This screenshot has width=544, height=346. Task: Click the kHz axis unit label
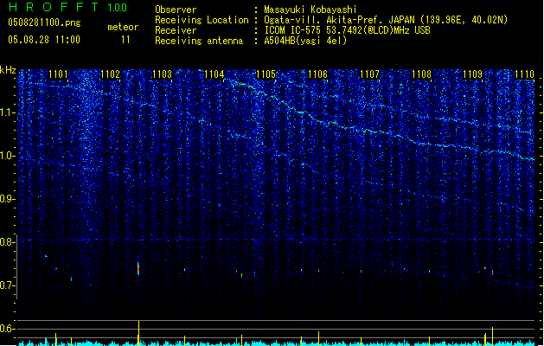click(x=8, y=69)
